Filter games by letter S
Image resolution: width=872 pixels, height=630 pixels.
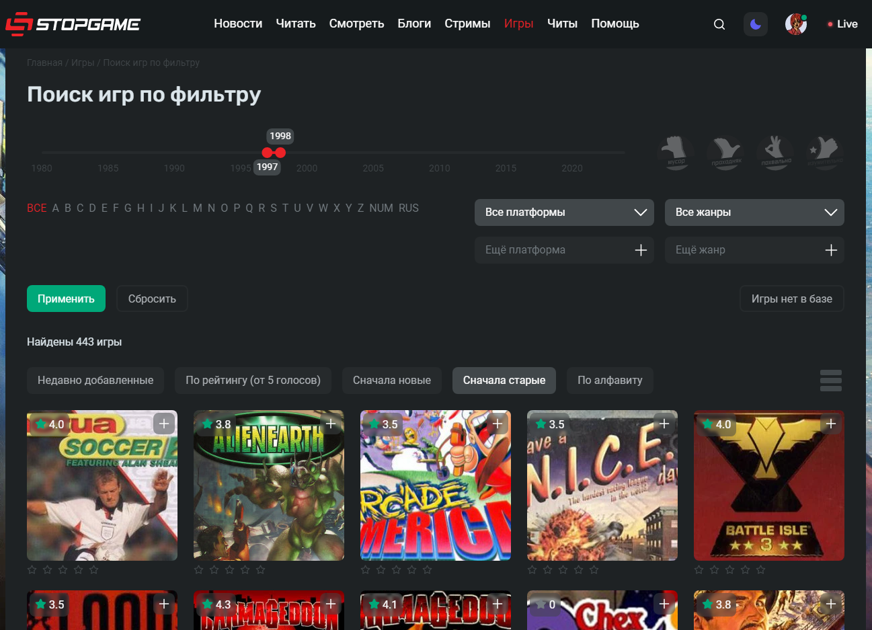click(x=274, y=208)
